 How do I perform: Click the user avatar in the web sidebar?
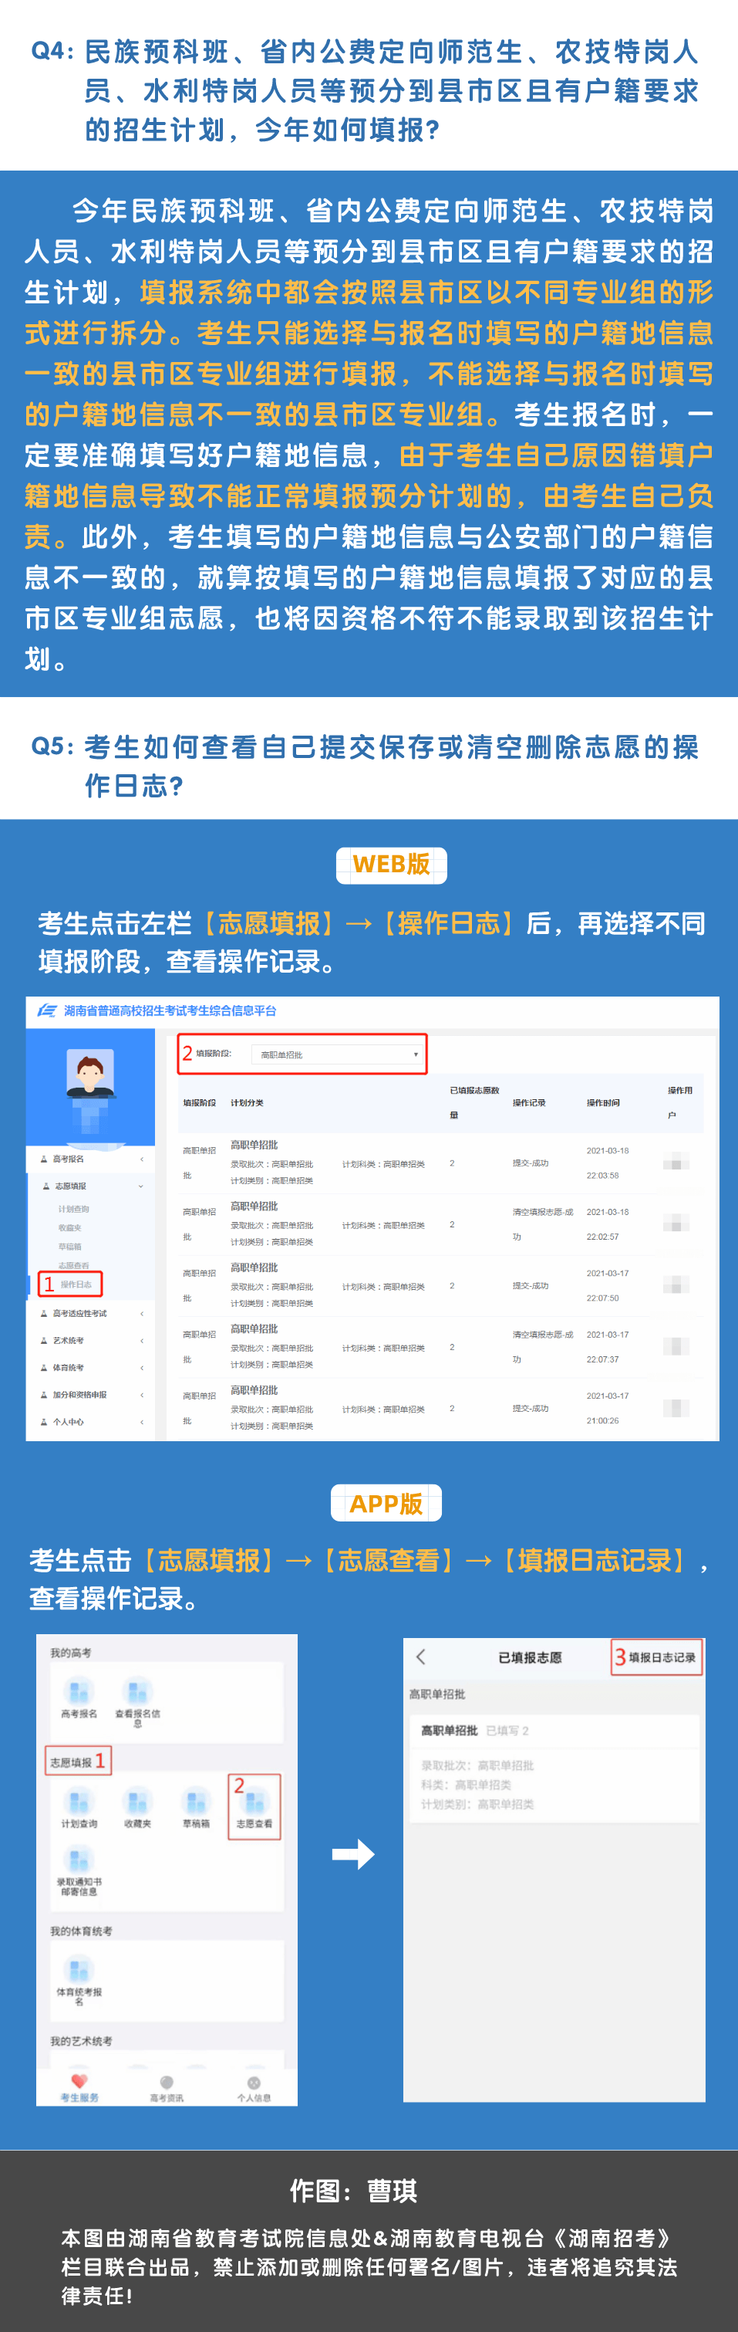[90, 1073]
